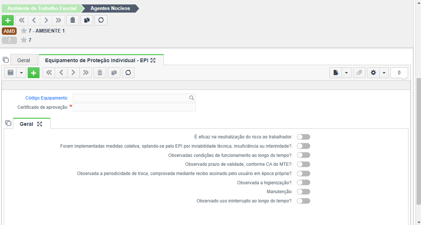Click Agentes Nocivos breadcrumb
This screenshot has height=225, width=421.
click(x=110, y=9)
